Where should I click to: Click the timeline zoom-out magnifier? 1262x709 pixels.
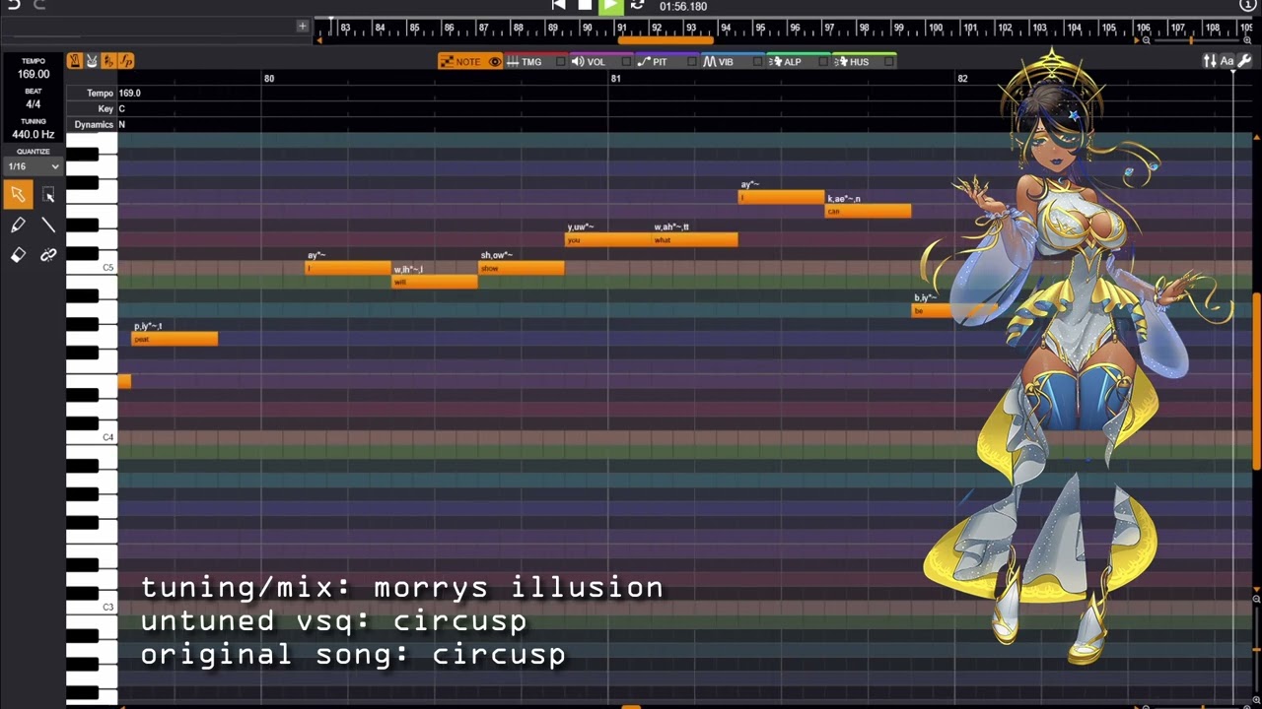(1146, 40)
